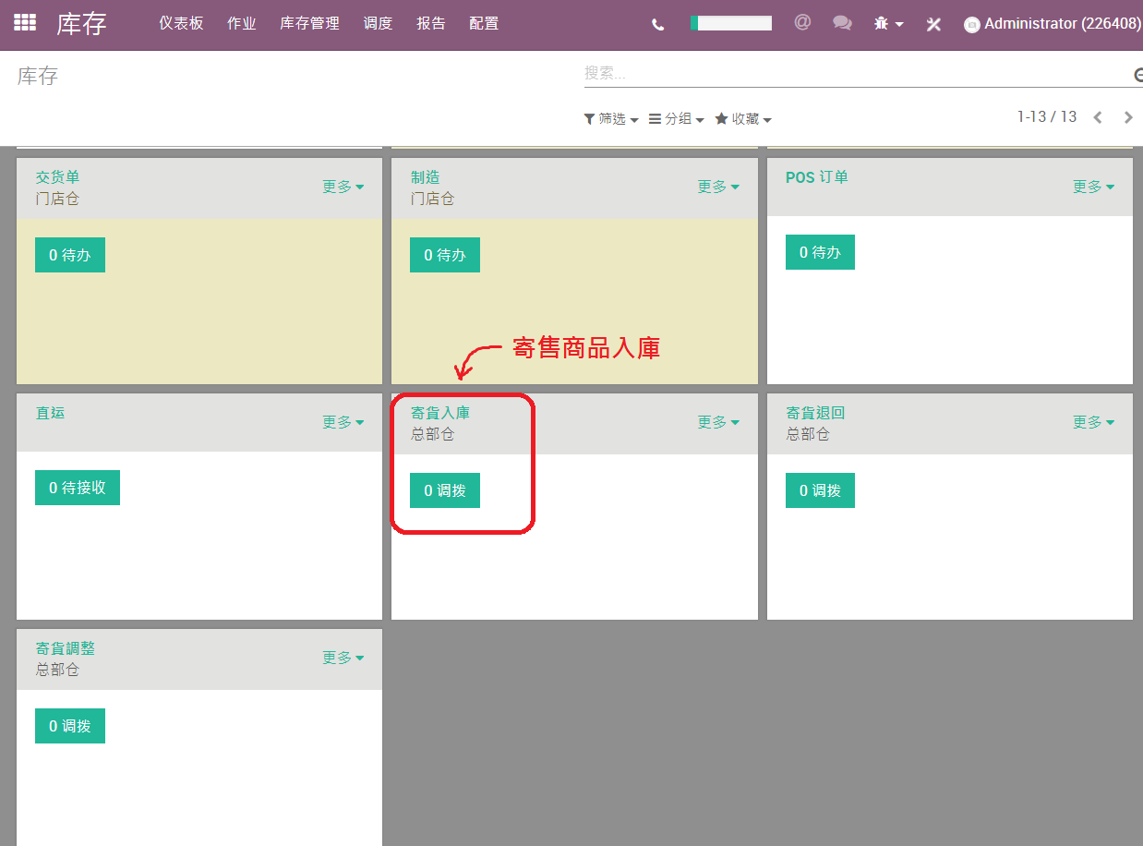Open the 寄貨退回 card title link

(x=815, y=413)
